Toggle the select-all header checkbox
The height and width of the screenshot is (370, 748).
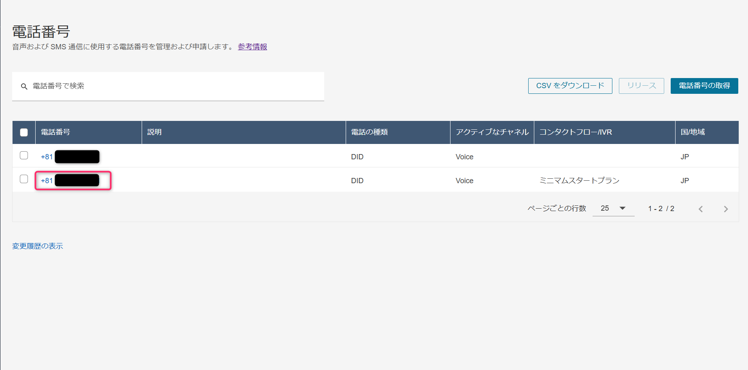(x=24, y=132)
